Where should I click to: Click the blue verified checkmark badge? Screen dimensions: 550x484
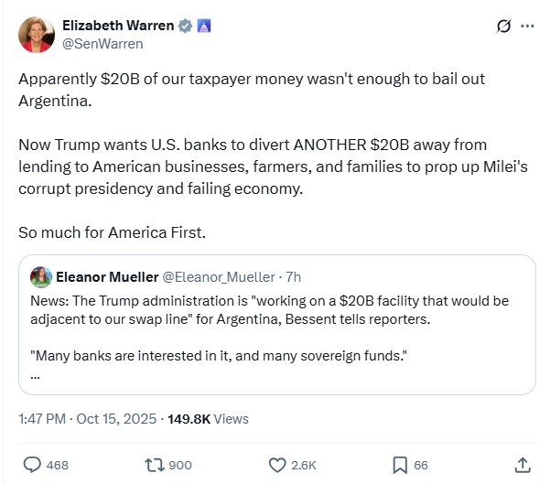[186, 26]
